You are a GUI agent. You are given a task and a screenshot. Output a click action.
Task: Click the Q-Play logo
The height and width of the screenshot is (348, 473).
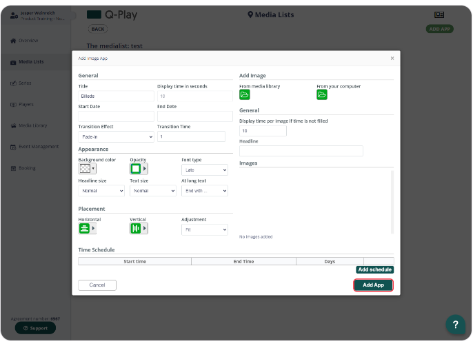pos(112,14)
